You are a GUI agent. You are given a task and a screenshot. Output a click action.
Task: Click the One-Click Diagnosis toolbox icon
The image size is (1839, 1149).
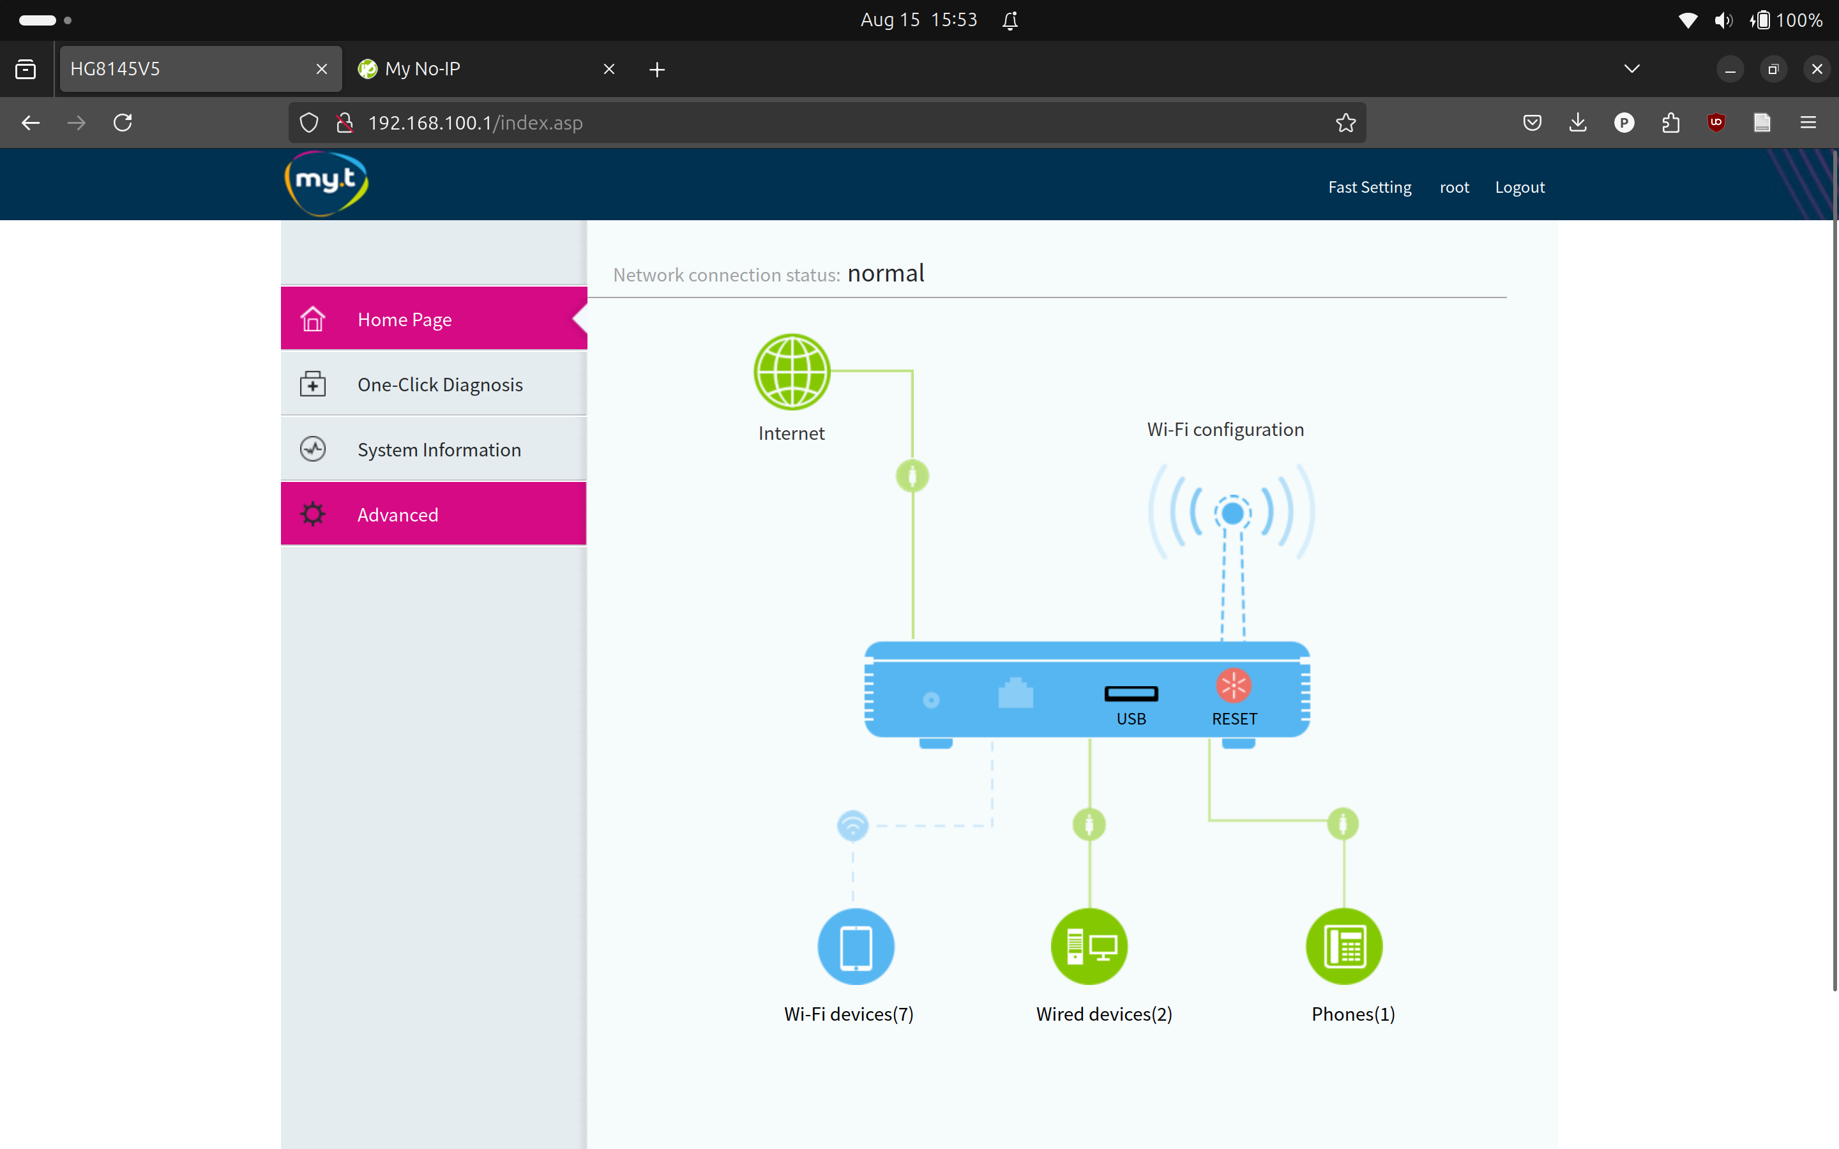pyautogui.click(x=312, y=384)
